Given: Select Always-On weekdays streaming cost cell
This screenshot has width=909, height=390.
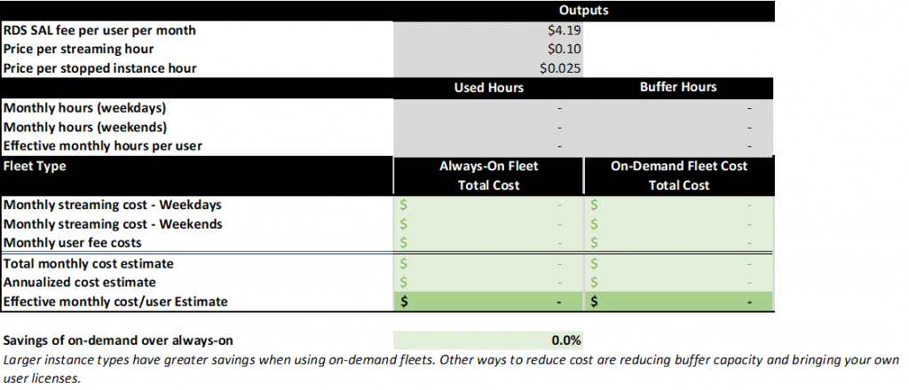Looking at the screenshot, I should coord(488,205).
